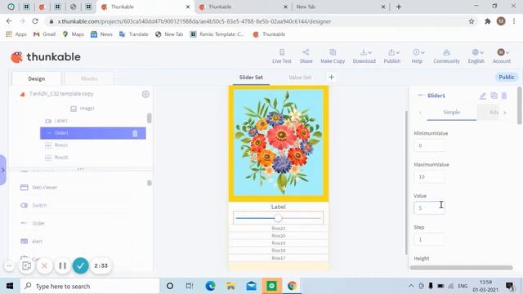Screen dimensions: 523x294
Task: Open the Thunkable bookmark
Action: (269, 34)
